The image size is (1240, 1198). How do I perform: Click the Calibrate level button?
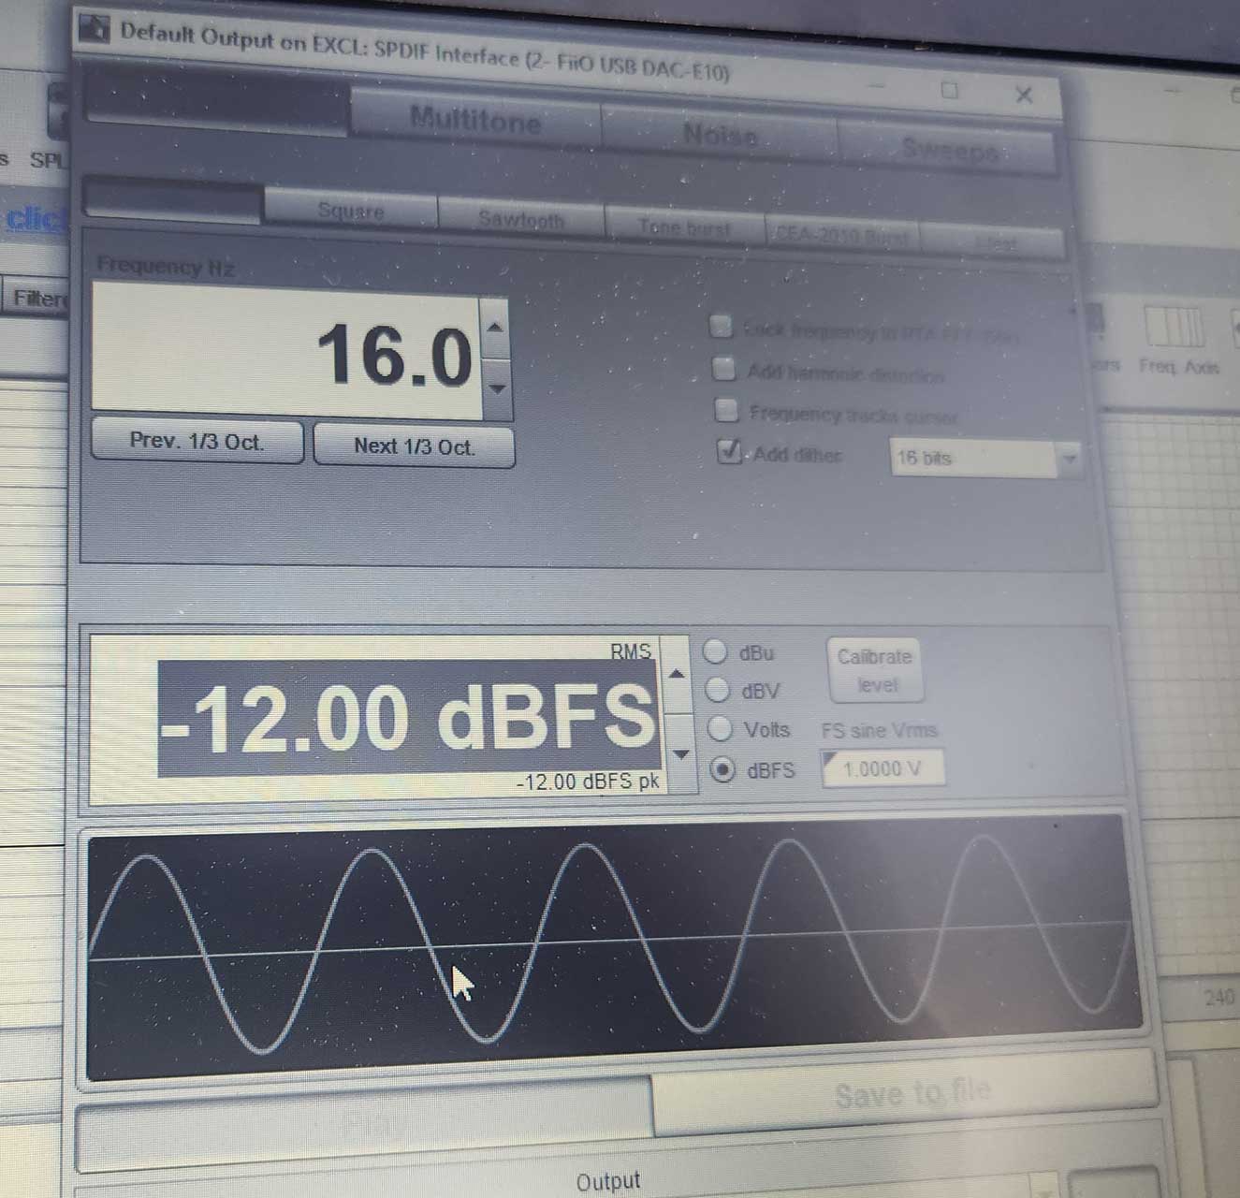876,670
